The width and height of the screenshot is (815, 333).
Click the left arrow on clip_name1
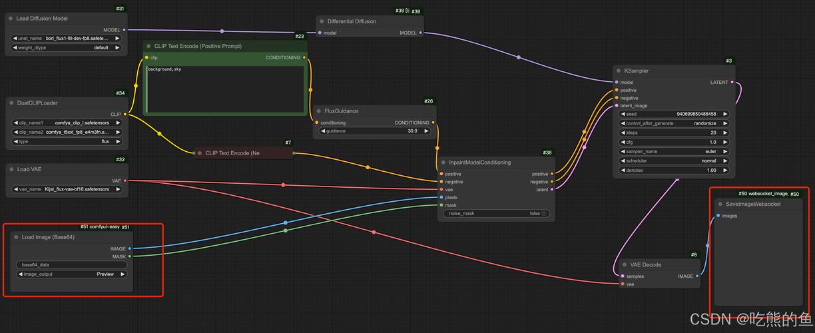point(15,123)
